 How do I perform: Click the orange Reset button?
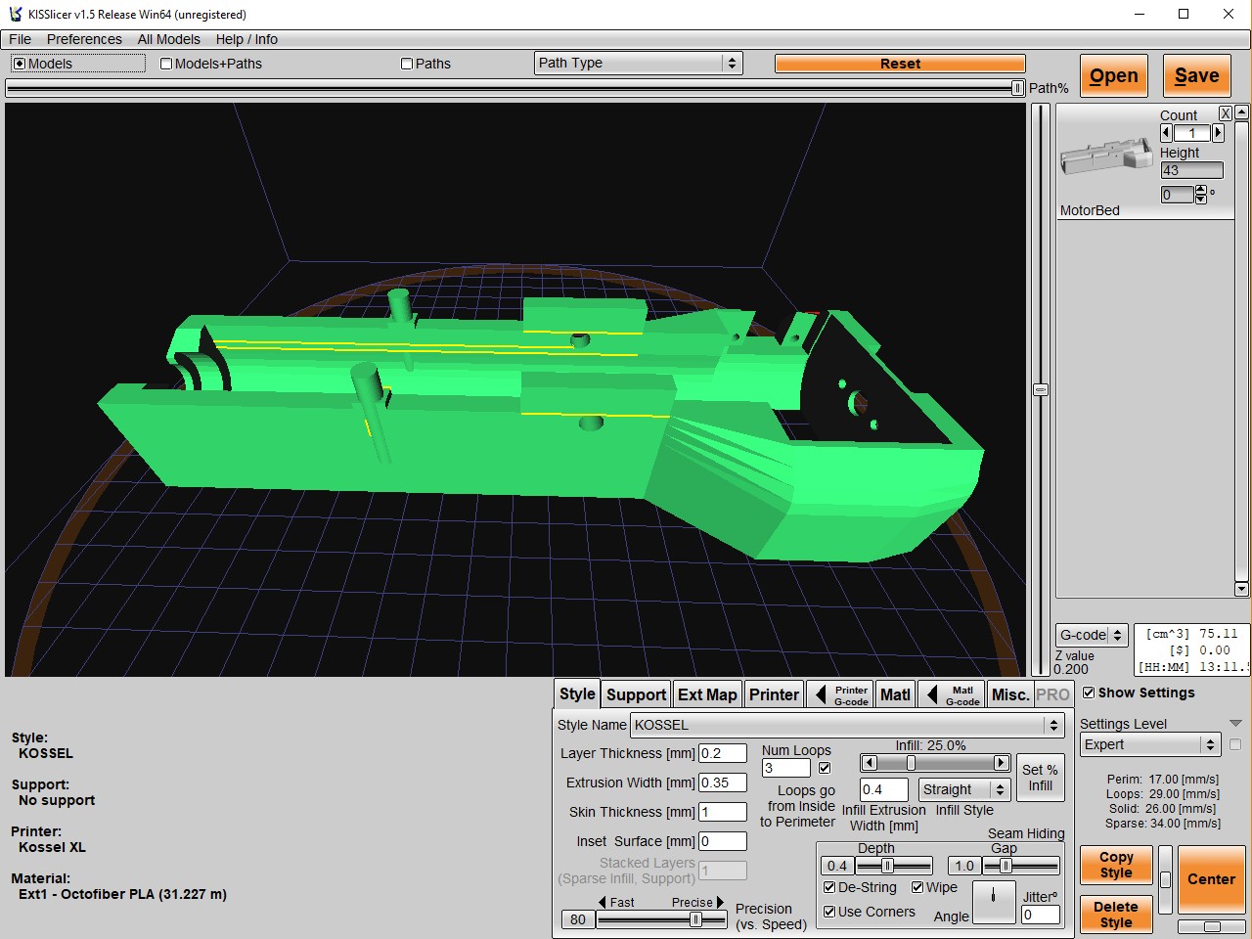tap(900, 64)
